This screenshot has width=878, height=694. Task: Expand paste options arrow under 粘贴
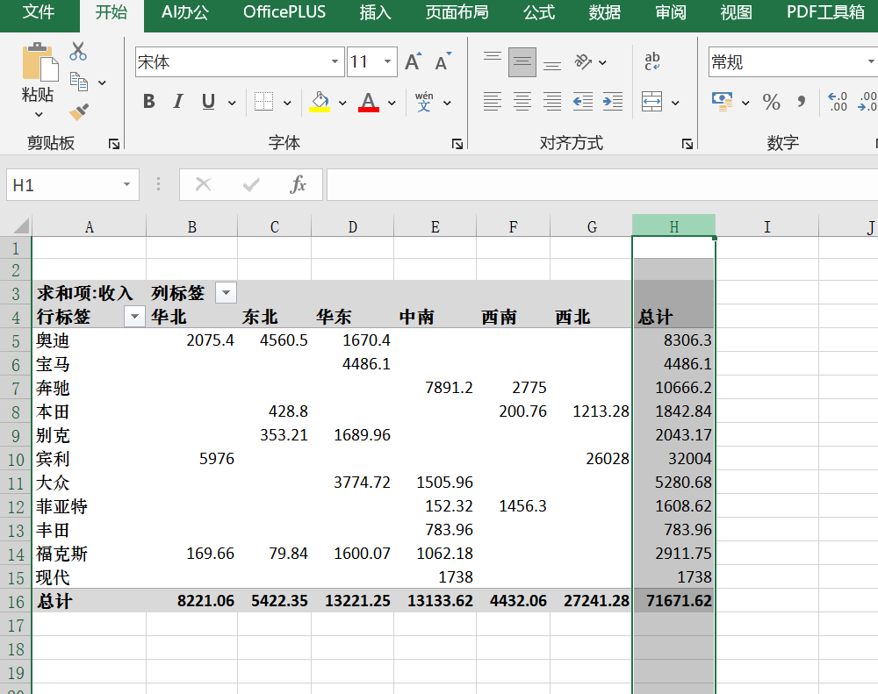tap(39, 115)
